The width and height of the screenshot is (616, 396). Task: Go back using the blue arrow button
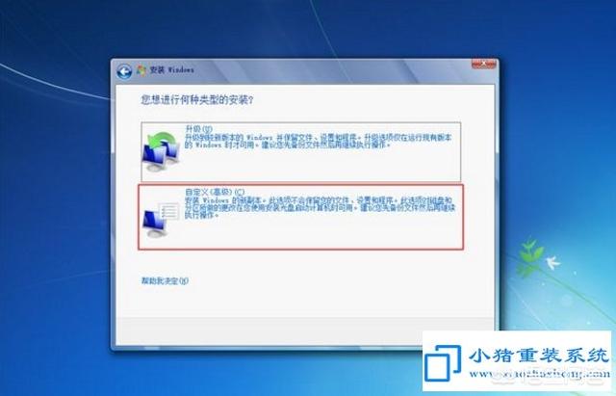(124, 71)
